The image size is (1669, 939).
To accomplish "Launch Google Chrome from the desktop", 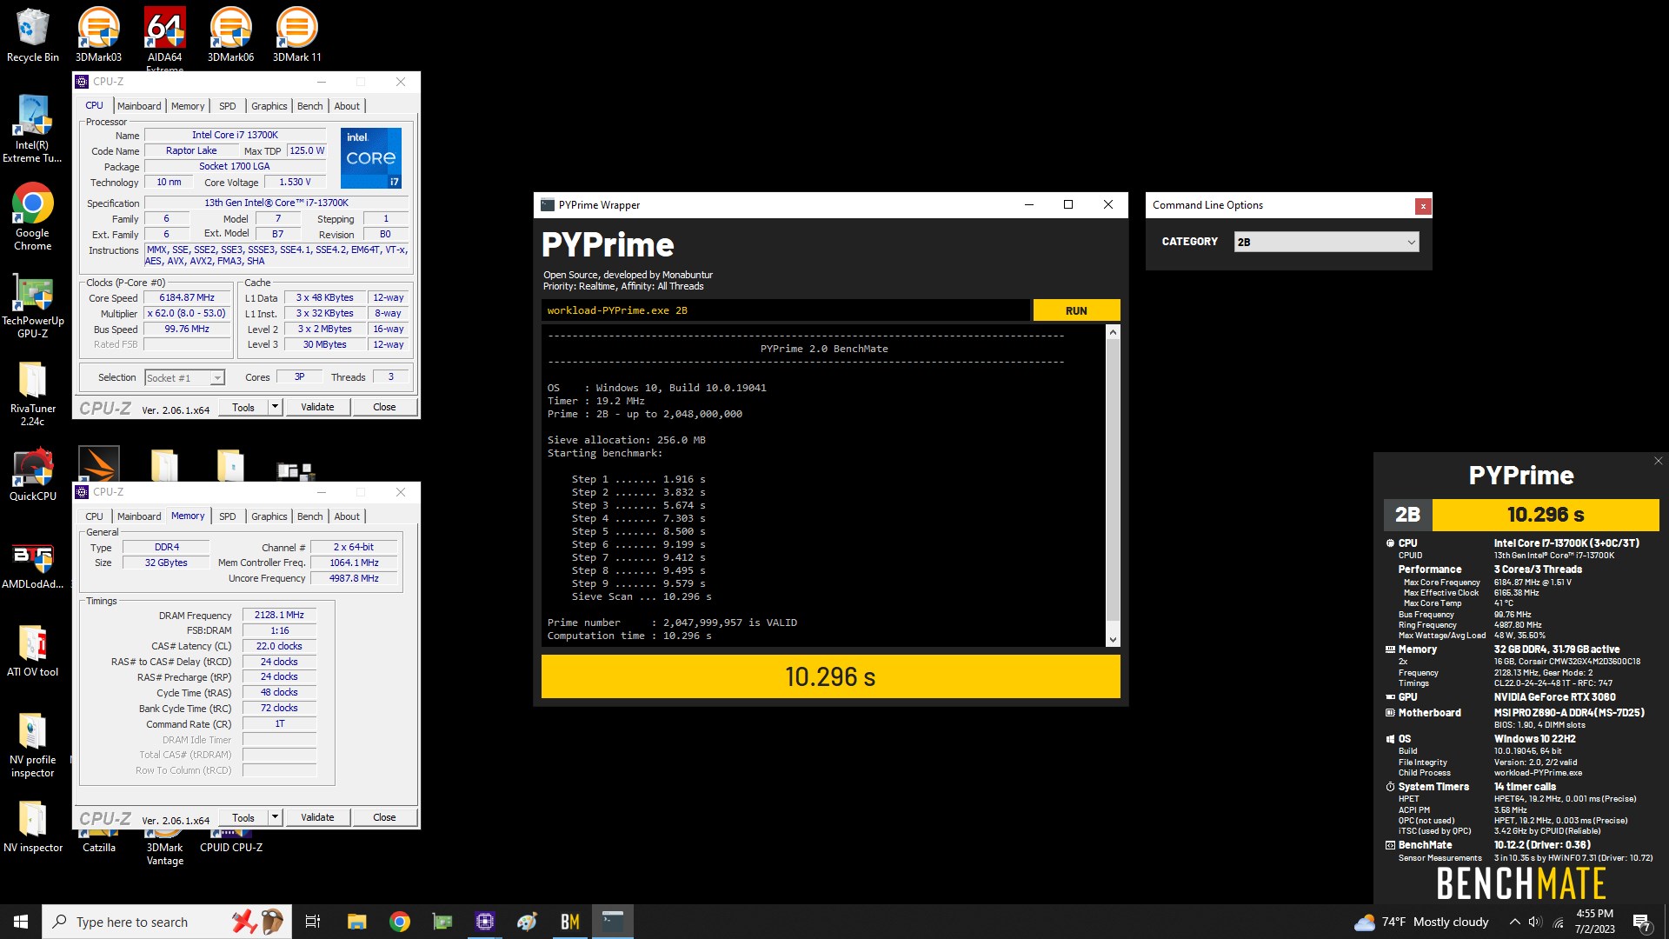I will (32, 216).
